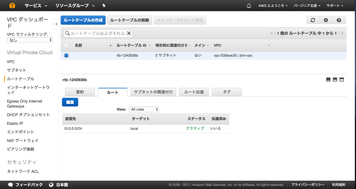Image resolution: width=356 pixels, height=189 pixels.
Task: Maximize the details pane
Action: pos(342,80)
